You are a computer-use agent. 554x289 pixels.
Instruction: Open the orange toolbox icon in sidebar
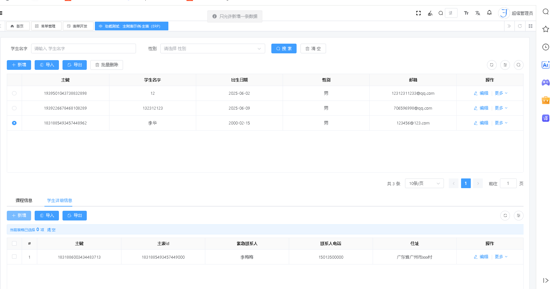click(546, 100)
